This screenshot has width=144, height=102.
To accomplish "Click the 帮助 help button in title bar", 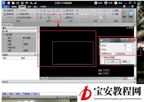I will [118, 3].
